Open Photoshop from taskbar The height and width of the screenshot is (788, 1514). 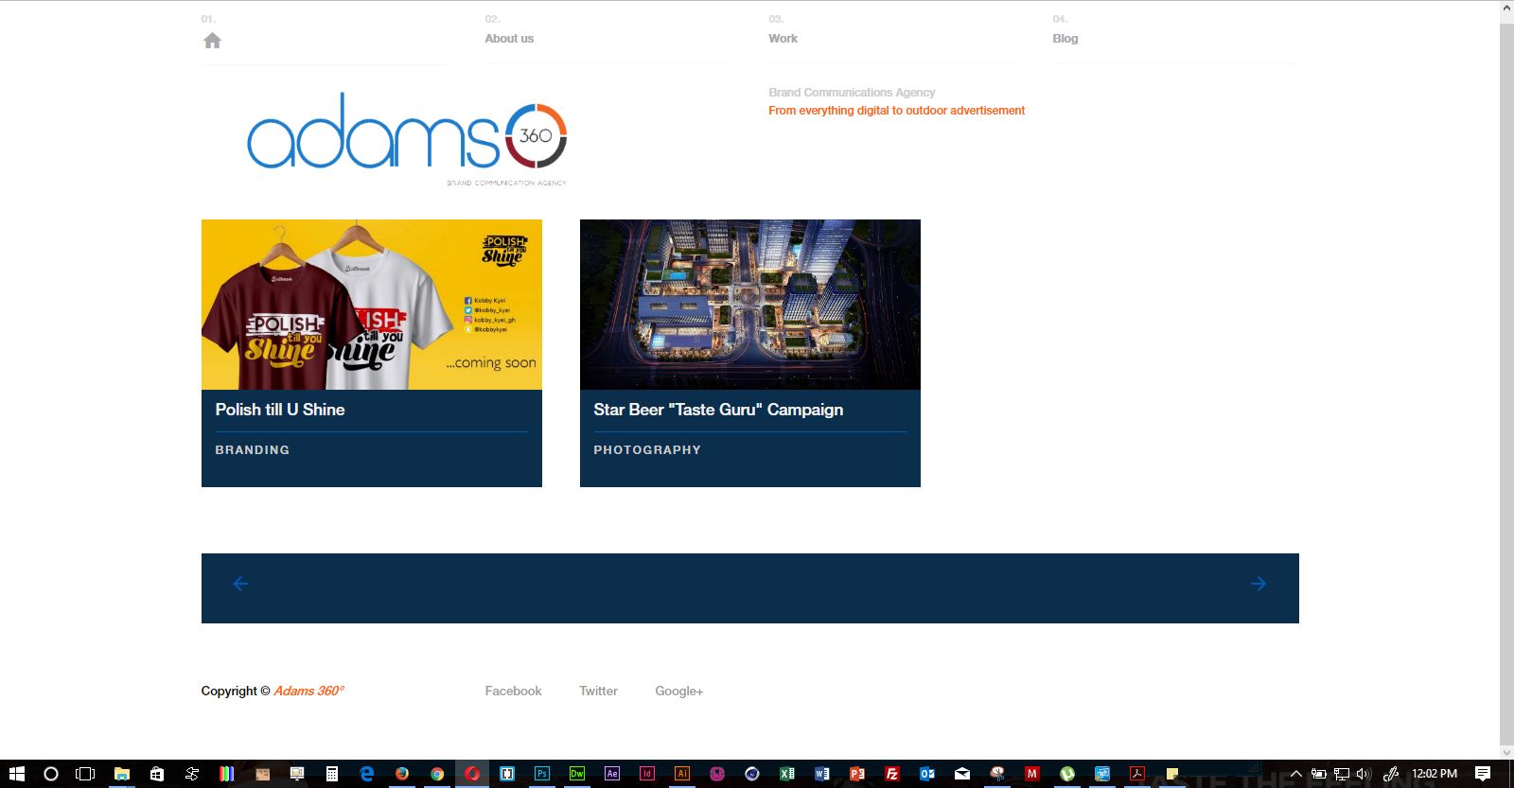542,774
